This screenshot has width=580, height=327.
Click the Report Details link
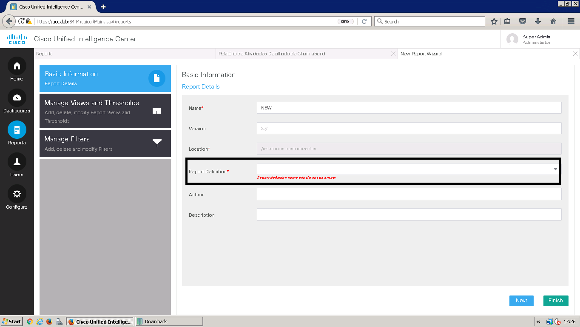click(201, 86)
